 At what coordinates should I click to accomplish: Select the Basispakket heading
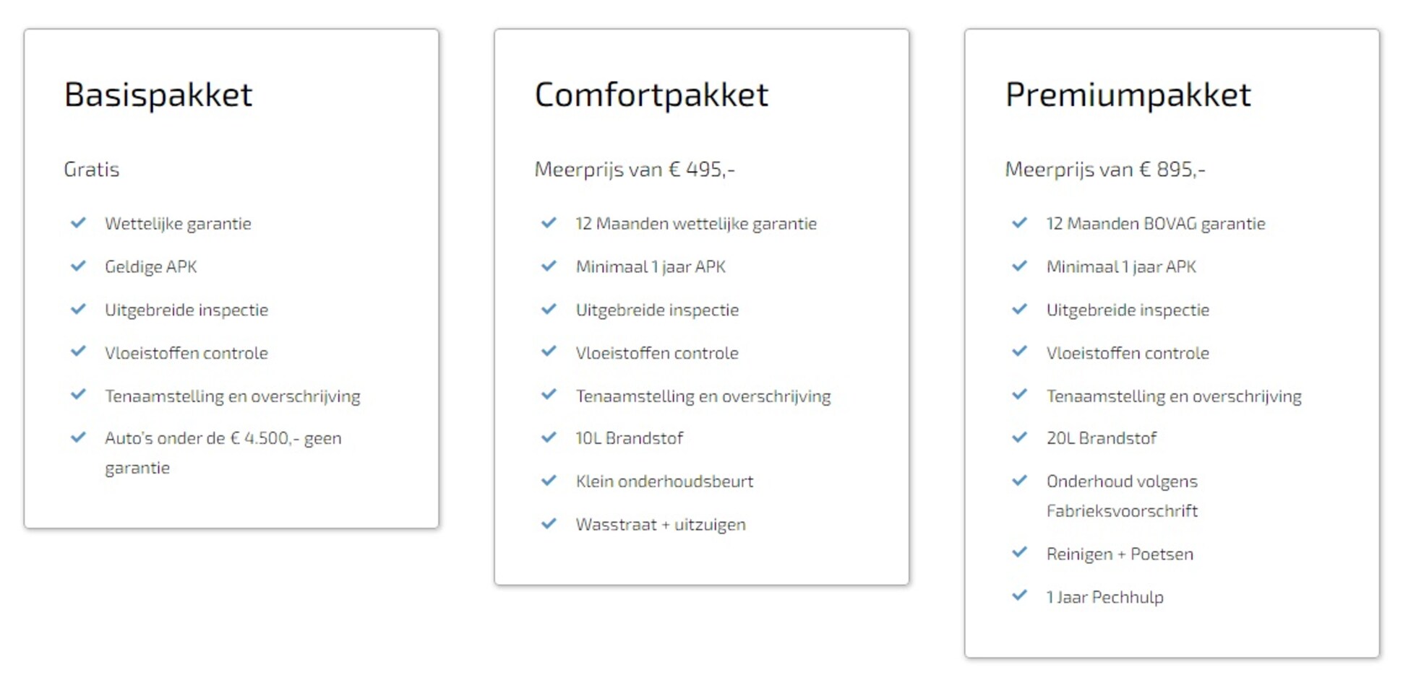(x=158, y=95)
